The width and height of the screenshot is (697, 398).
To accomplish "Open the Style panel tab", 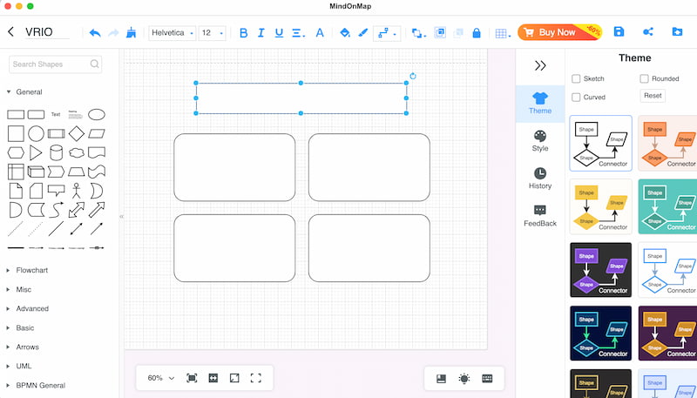I will 540,140.
